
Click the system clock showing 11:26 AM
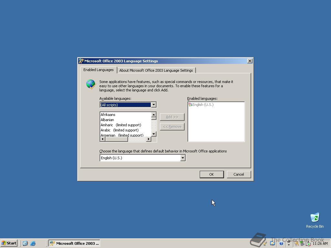click(320, 243)
